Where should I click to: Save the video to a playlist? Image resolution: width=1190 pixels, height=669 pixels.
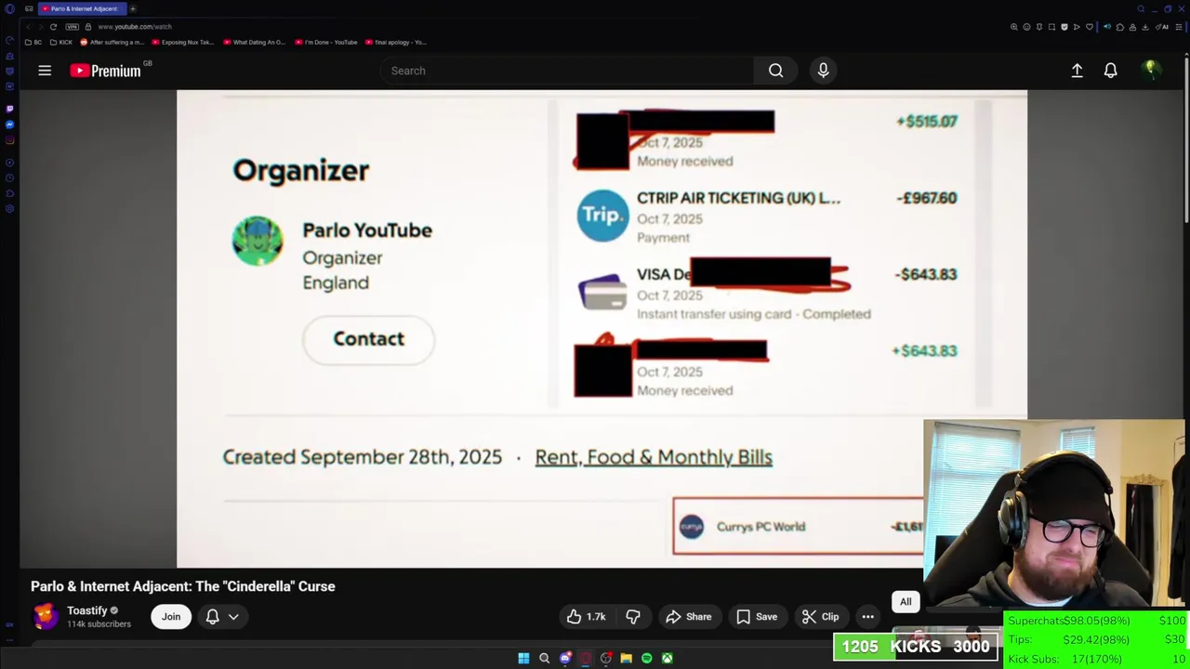tap(757, 617)
